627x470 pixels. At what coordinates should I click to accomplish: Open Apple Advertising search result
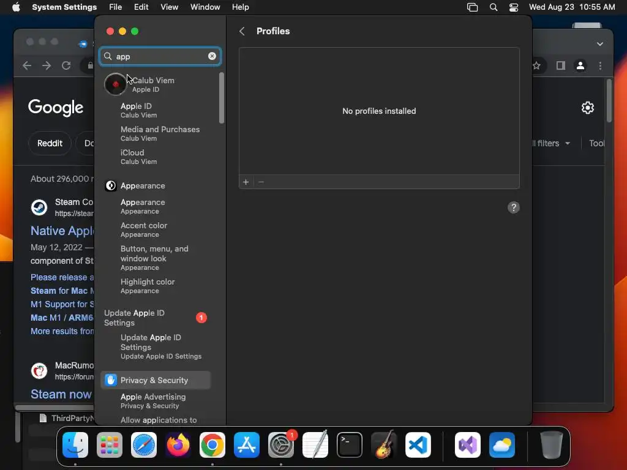153,401
